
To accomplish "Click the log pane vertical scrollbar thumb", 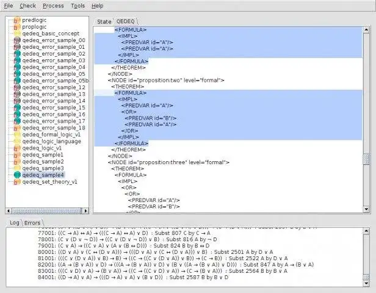I will point(366,277).
